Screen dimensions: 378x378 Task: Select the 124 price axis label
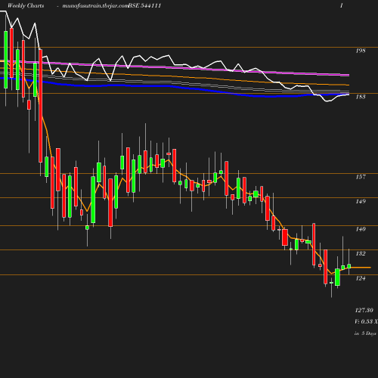point(361,278)
